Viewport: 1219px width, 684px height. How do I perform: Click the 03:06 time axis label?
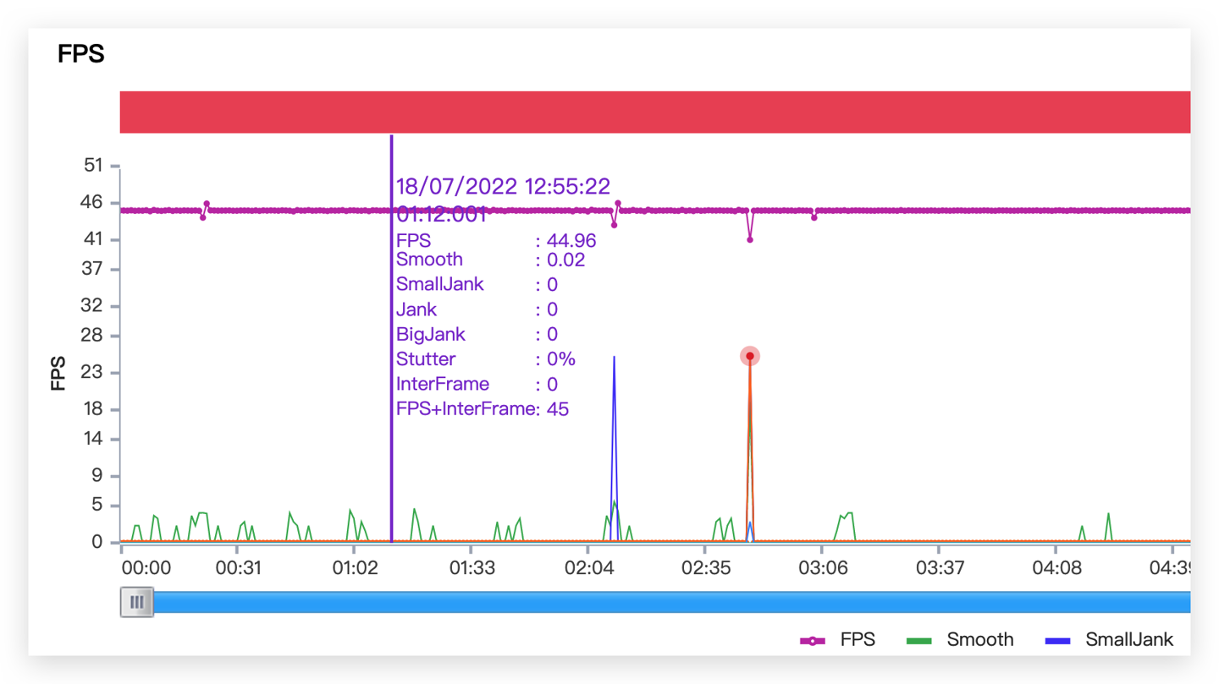coord(823,568)
